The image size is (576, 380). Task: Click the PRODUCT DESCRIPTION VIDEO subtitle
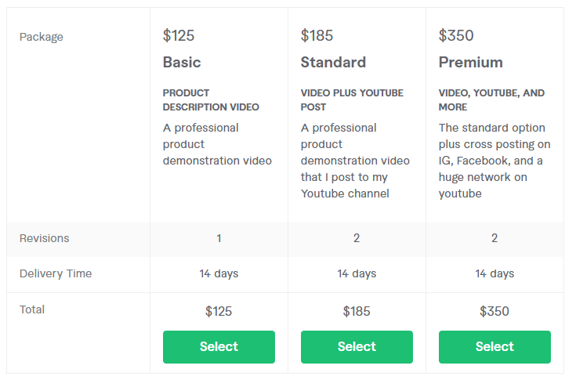[211, 100]
